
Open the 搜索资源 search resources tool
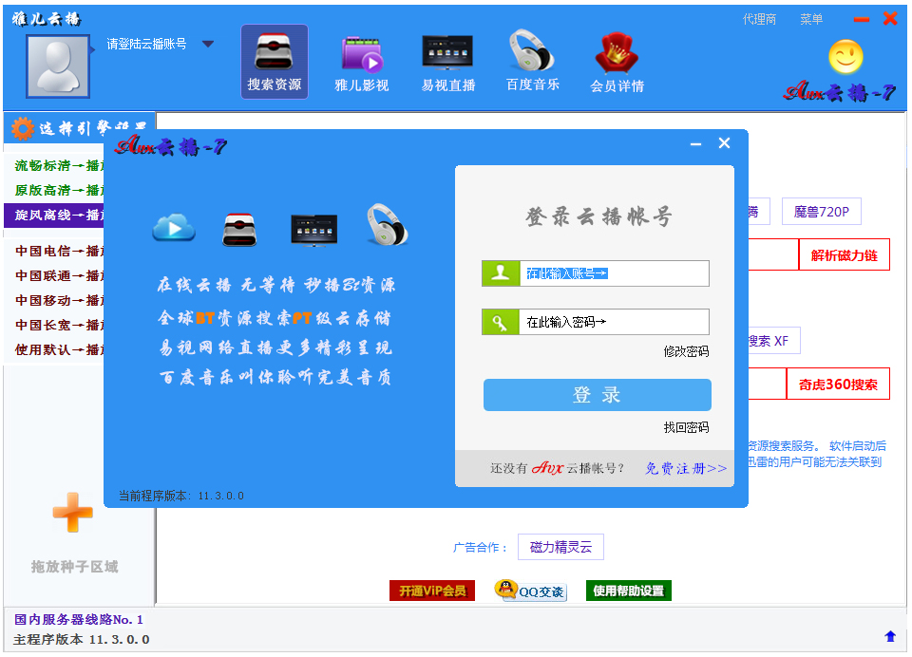[274, 63]
